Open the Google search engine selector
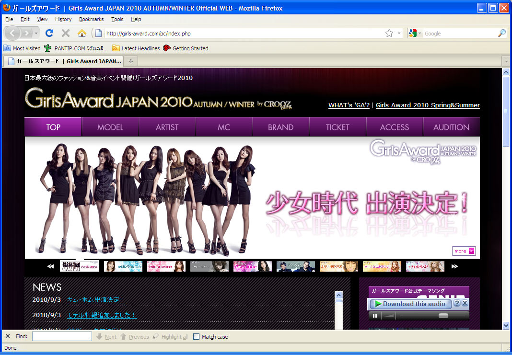This screenshot has width=512, height=355. [x=415, y=33]
